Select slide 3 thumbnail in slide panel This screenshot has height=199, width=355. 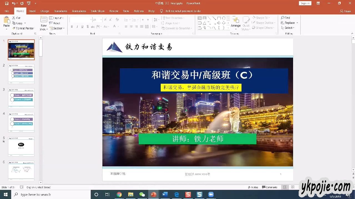tap(21, 98)
